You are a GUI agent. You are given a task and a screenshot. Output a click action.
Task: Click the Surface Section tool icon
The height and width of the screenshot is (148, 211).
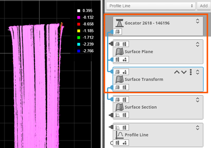click(x=120, y=107)
